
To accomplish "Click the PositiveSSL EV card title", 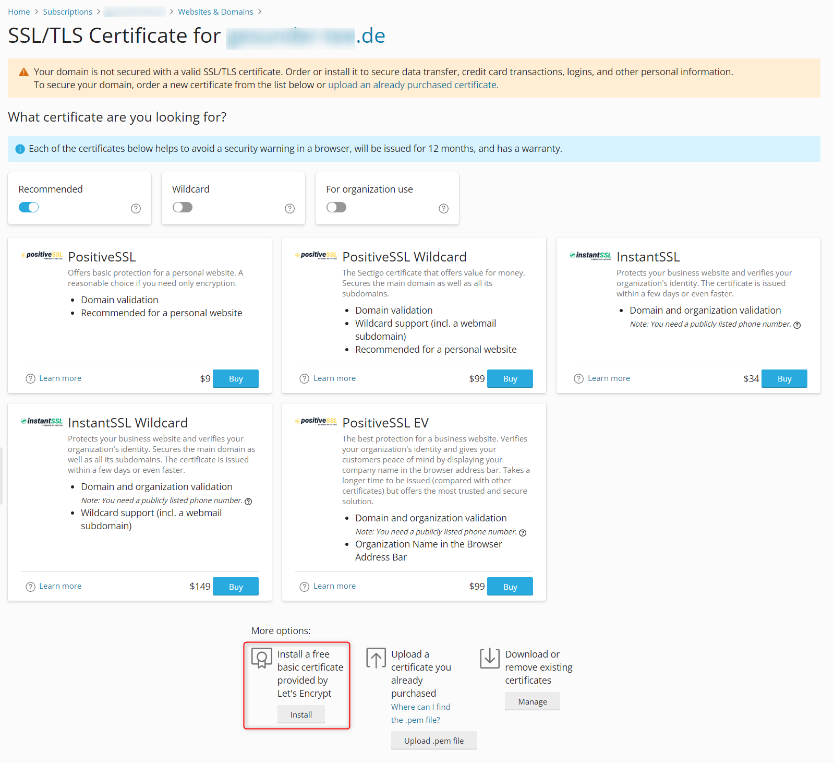I will point(385,423).
